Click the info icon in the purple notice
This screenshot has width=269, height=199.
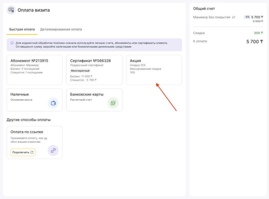[12, 43]
